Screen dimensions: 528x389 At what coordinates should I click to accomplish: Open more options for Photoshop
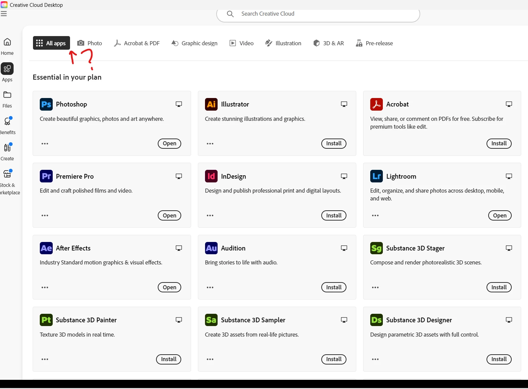[45, 144]
